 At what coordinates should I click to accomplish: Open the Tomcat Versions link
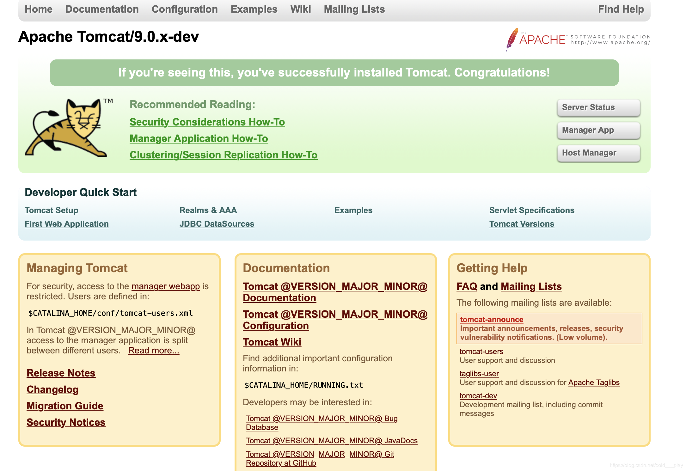click(x=522, y=224)
